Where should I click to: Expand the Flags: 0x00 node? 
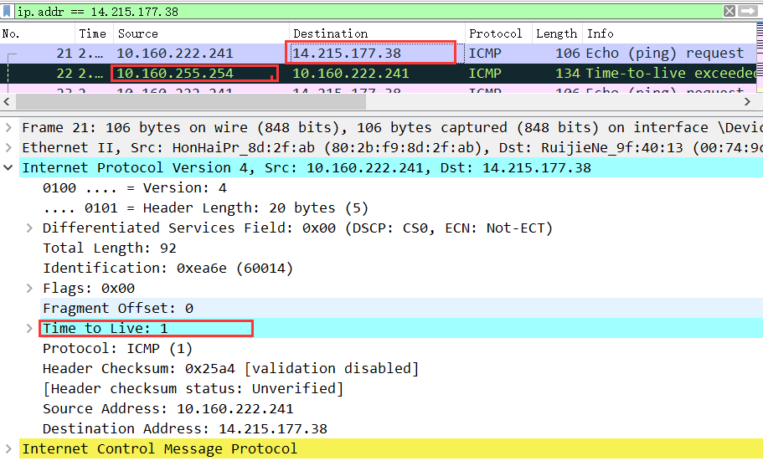coord(29,288)
